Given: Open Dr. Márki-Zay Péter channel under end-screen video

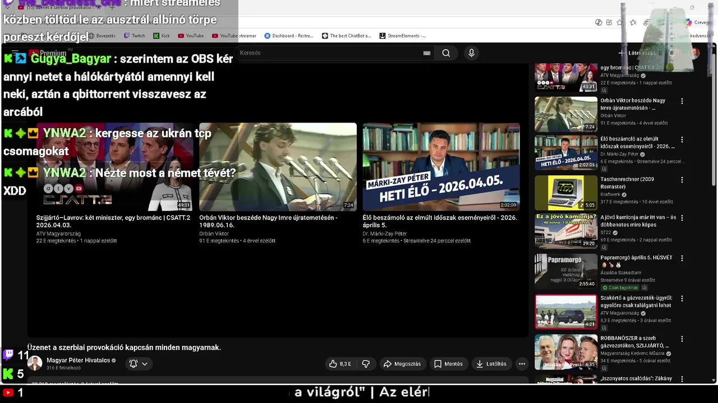Looking at the screenshot, I should [x=385, y=234].
